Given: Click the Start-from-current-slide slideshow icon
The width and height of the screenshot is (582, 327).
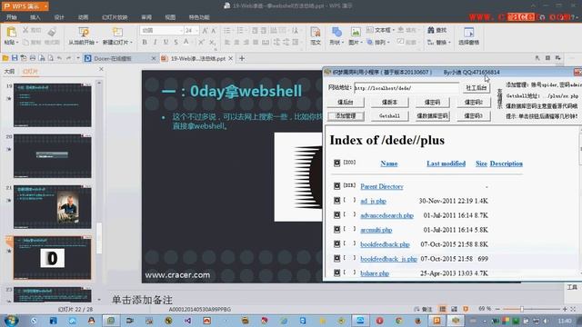Looking at the screenshot, I should pos(84,33).
